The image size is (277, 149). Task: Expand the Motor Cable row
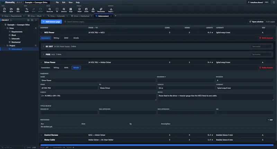pos(41,140)
